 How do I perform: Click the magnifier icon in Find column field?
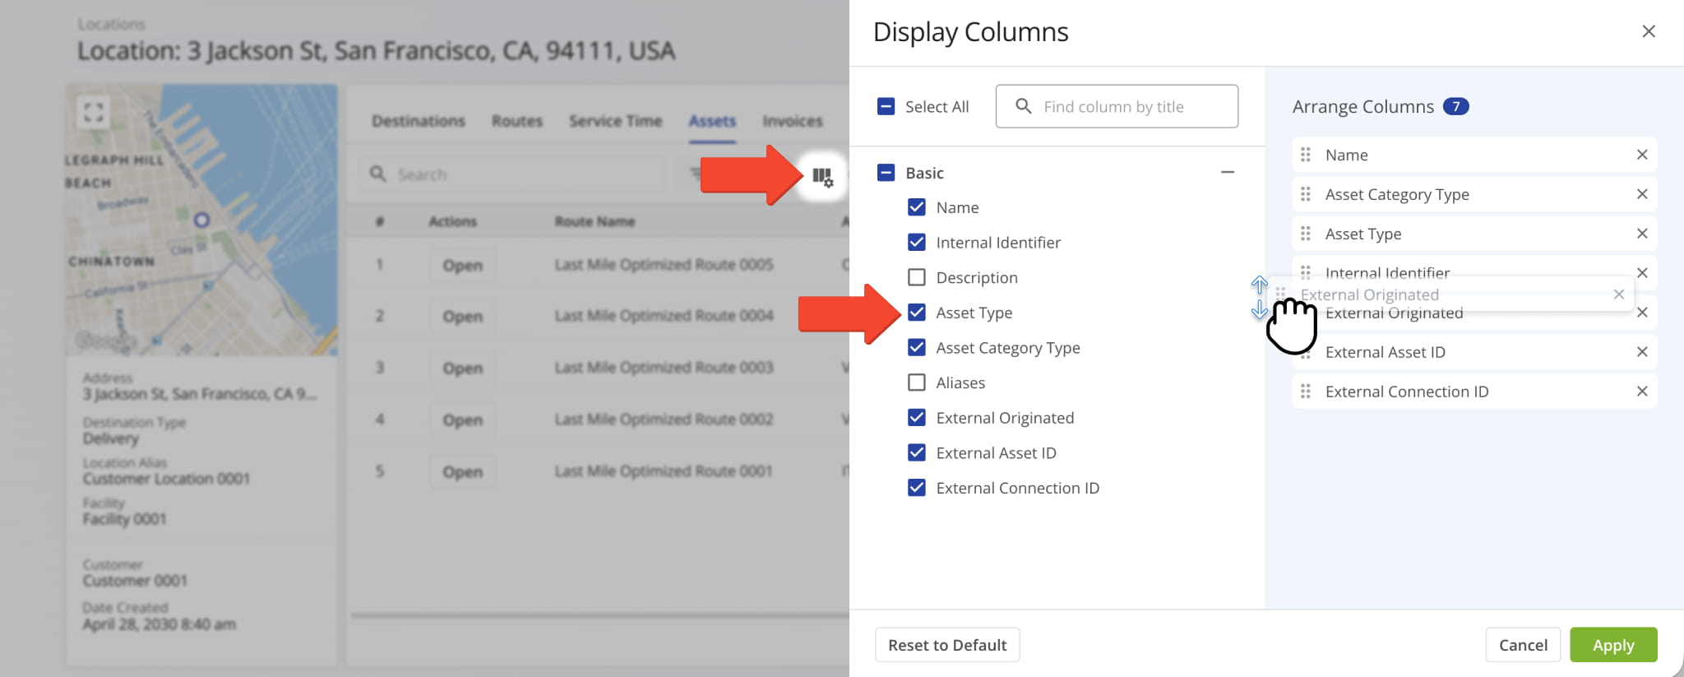1024,106
